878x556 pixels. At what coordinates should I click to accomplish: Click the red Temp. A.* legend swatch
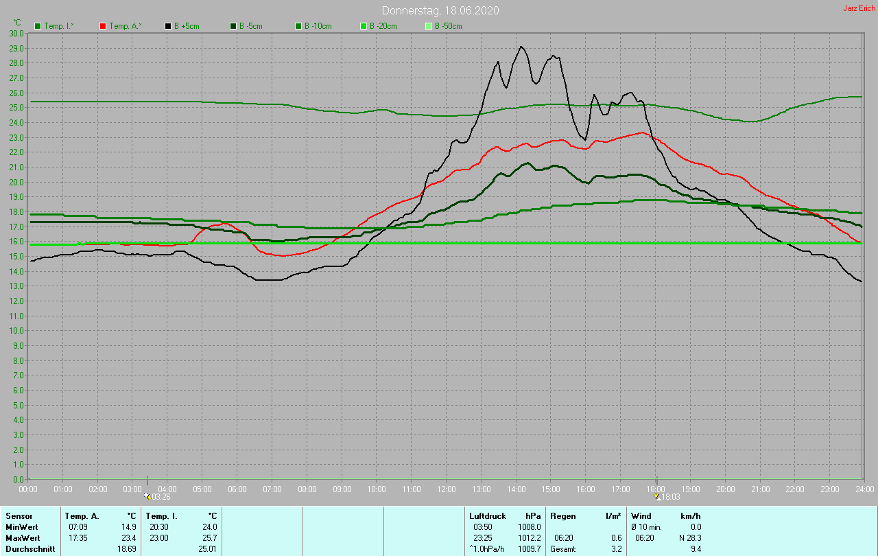point(103,26)
